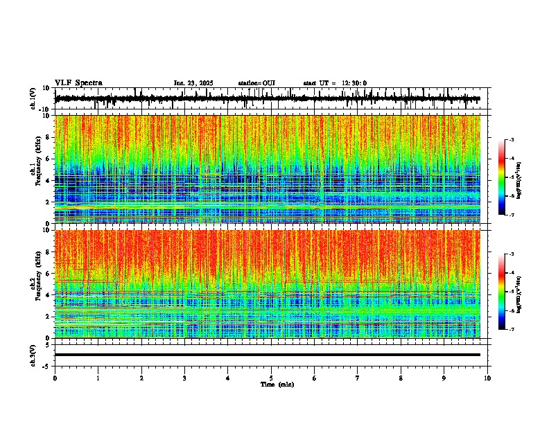
Task: Click the ch.3(V) axis label
Action: click(33, 355)
